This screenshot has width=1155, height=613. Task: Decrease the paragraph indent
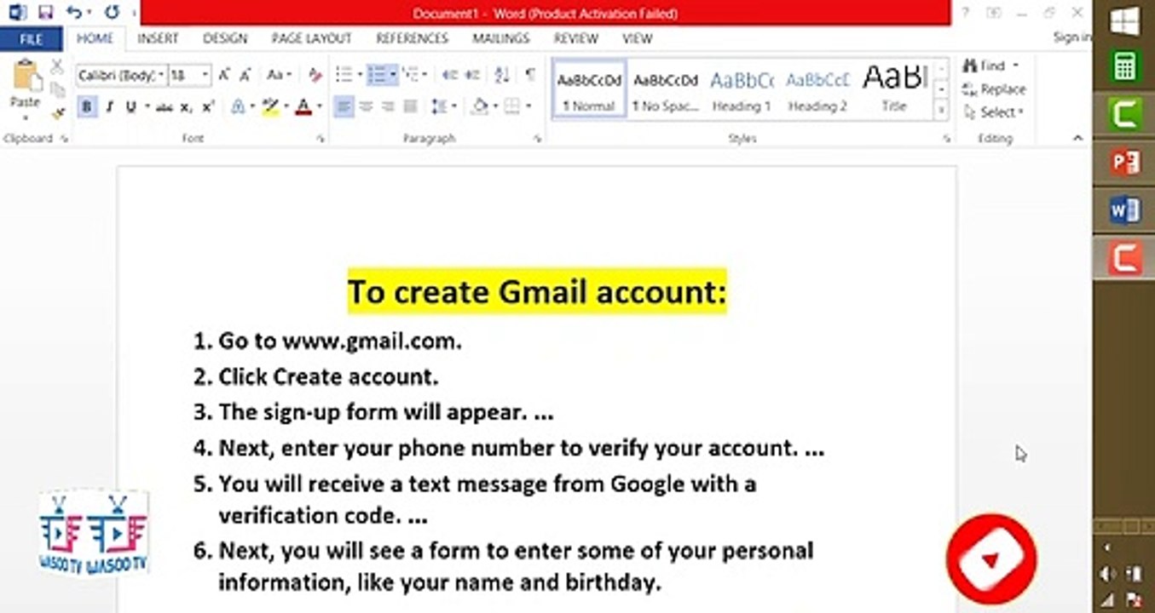[x=450, y=75]
